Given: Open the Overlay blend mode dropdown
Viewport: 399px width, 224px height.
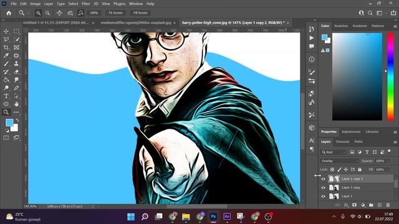Looking at the screenshot, I should tap(339, 161).
